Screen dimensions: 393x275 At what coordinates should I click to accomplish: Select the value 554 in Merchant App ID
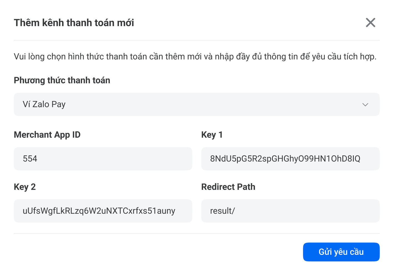tap(30, 158)
